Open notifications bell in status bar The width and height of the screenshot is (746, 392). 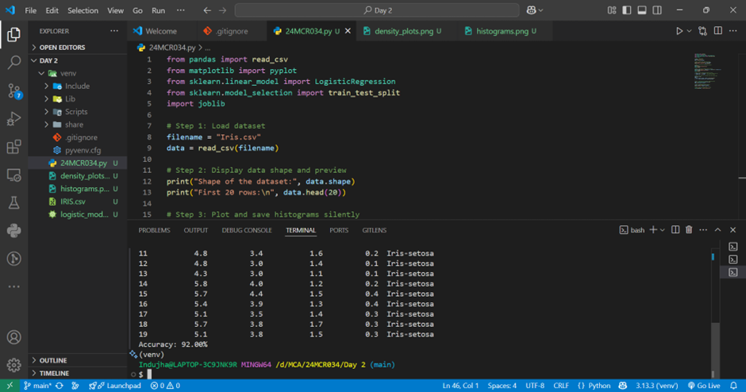[733, 386]
